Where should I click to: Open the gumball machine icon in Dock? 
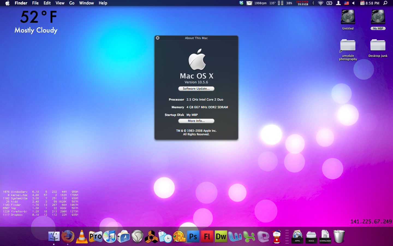click(x=277, y=236)
